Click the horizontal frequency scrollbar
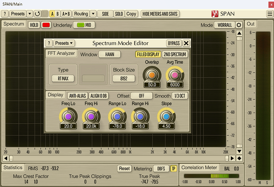The height and width of the screenshot is (187, 274). click(x=119, y=158)
